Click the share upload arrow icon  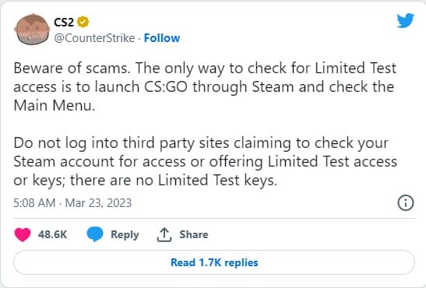pos(164,235)
